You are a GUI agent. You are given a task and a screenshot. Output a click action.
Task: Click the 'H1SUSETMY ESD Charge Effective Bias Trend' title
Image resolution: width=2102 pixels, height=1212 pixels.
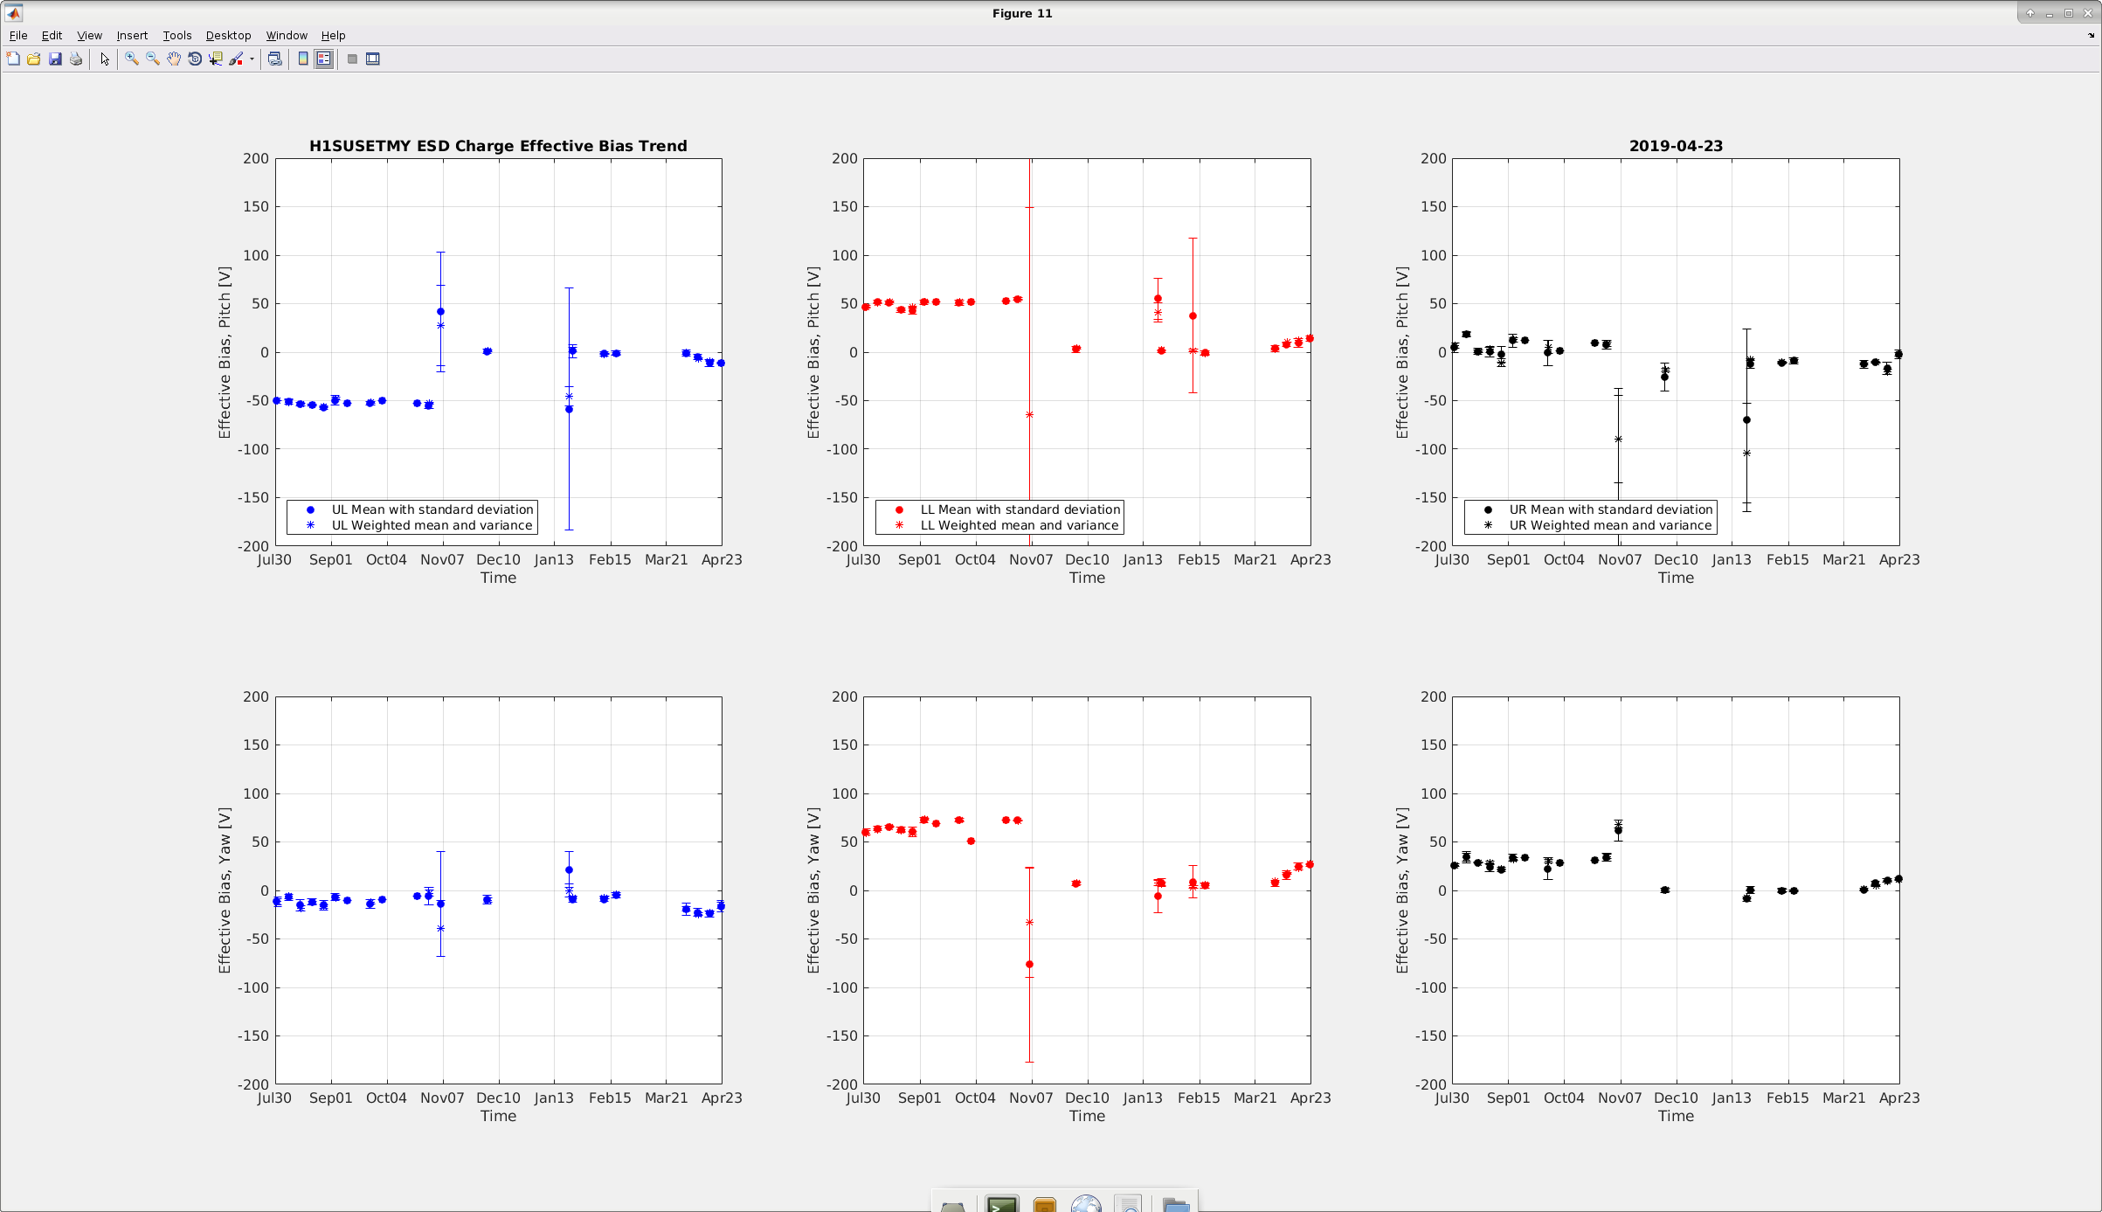498,146
